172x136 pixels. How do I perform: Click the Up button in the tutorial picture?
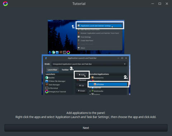click(x=82, y=86)
